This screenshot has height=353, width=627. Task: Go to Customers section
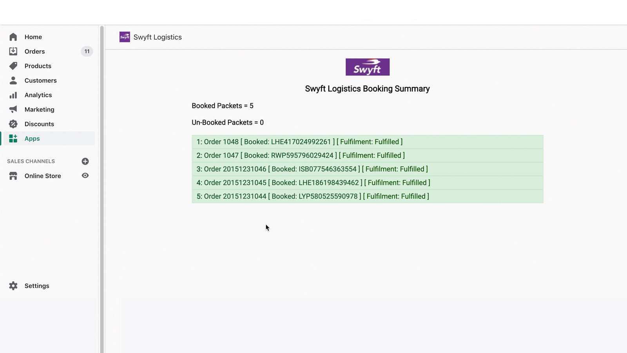[41, 80]
